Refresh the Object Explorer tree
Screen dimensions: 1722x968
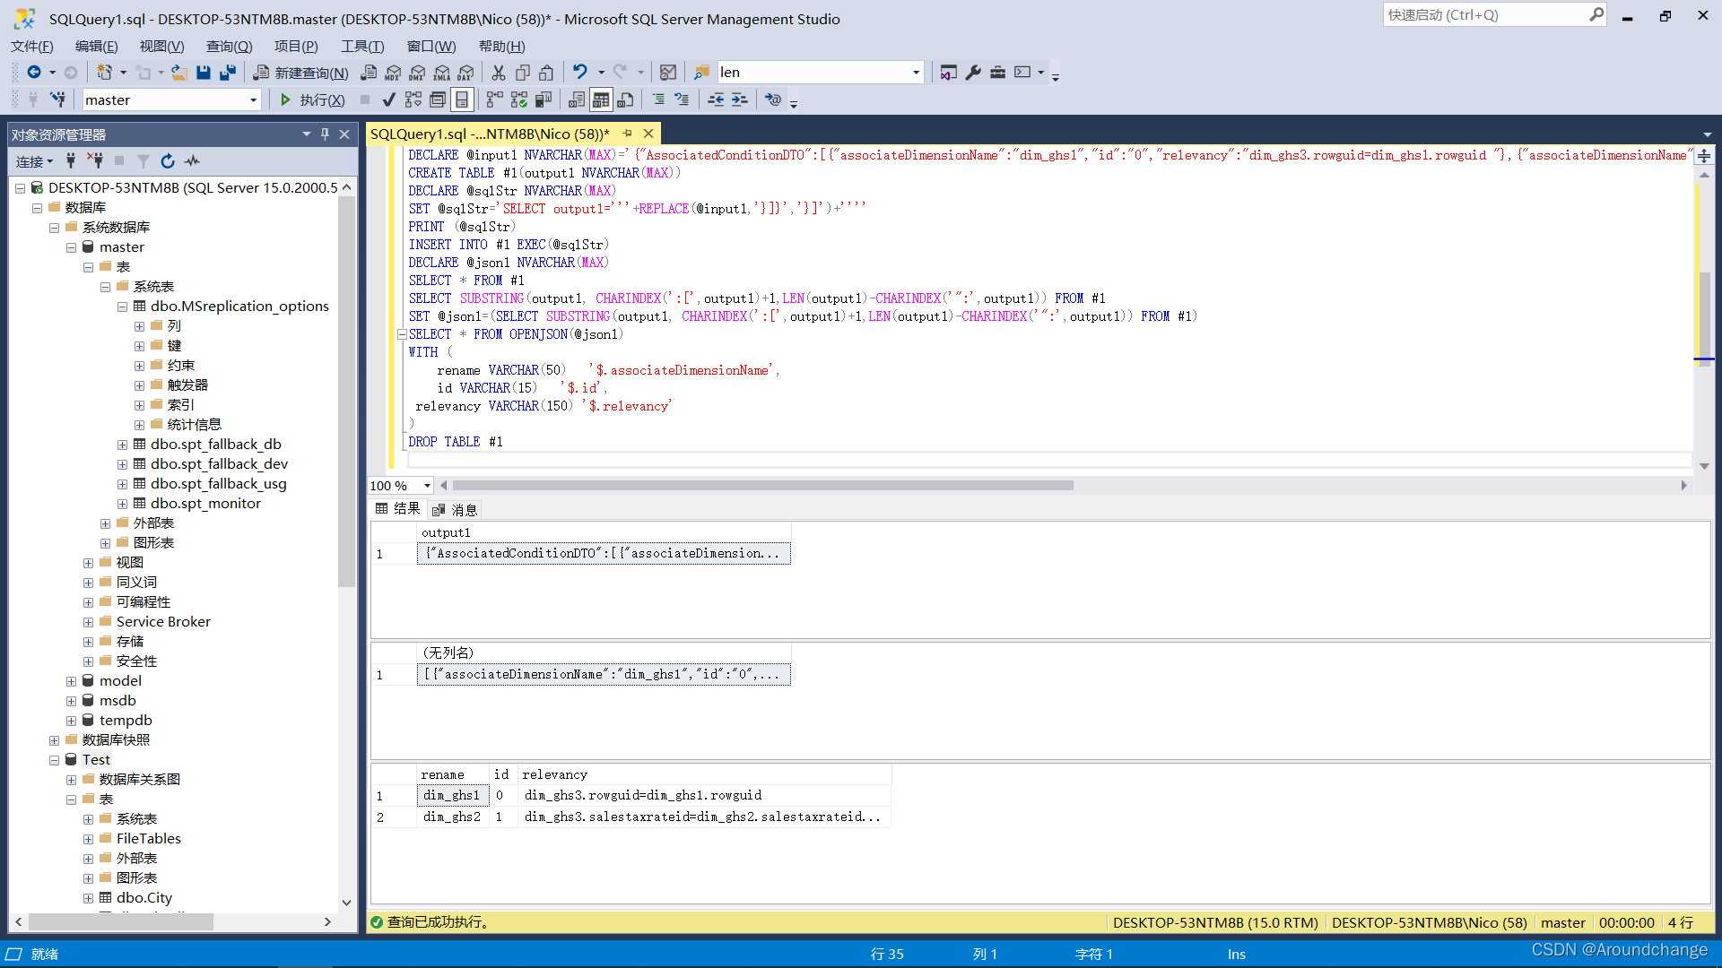point(168,161)
